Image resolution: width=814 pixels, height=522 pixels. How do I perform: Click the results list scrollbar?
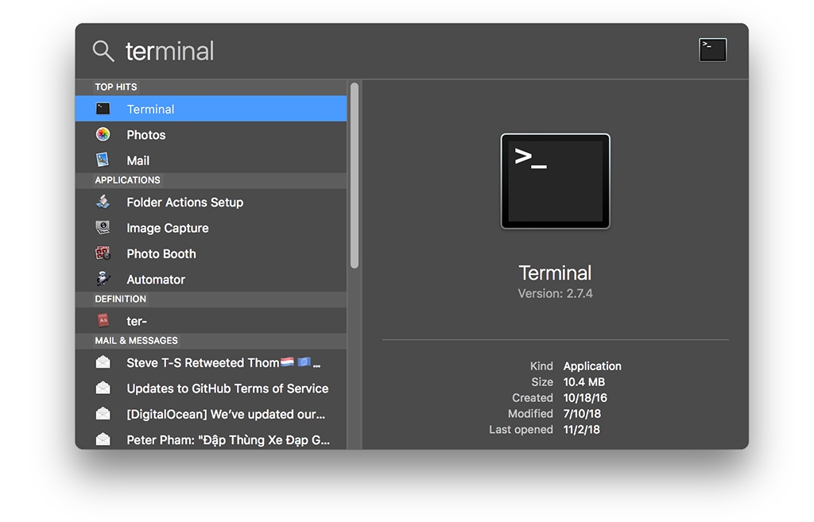pyautogui.click(x=355, y=176)
